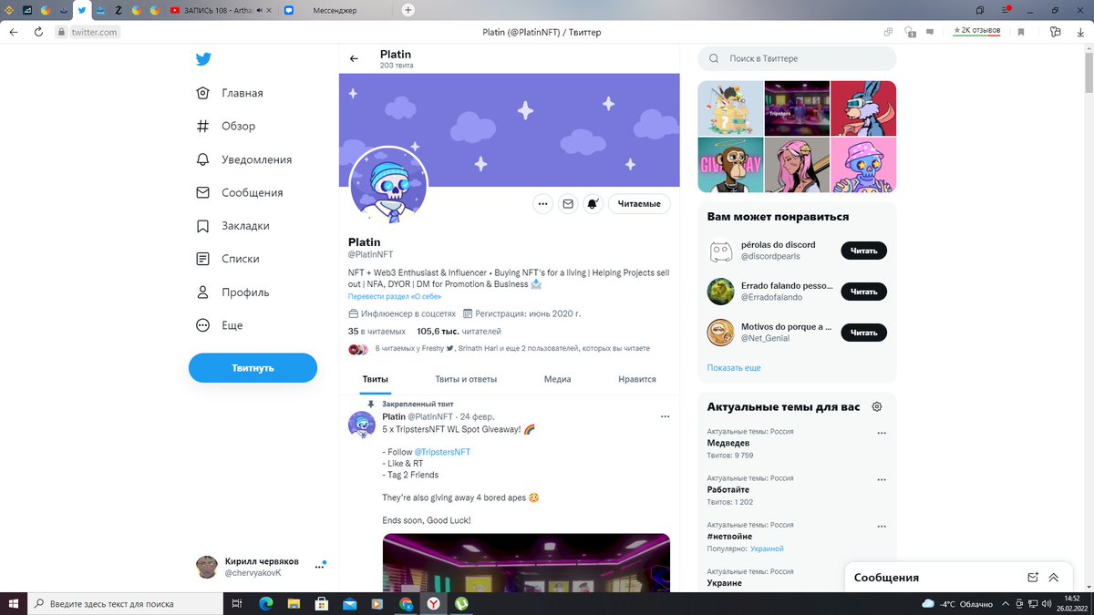1094x615 pixels.
Task: Click the 2K отзывов reviews badge
Action: 976,31
